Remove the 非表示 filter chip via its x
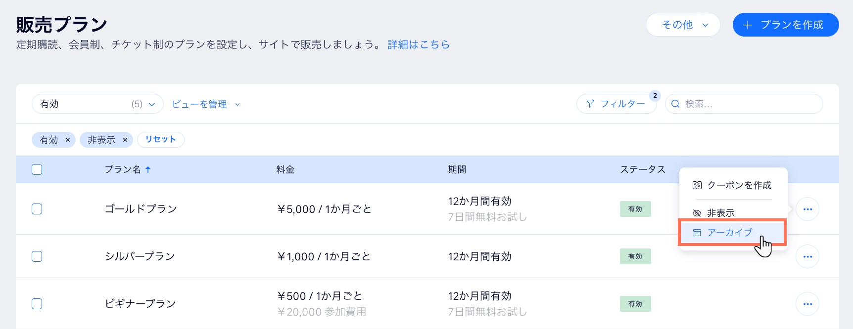The image size is (853, 329). pos(125,140)
